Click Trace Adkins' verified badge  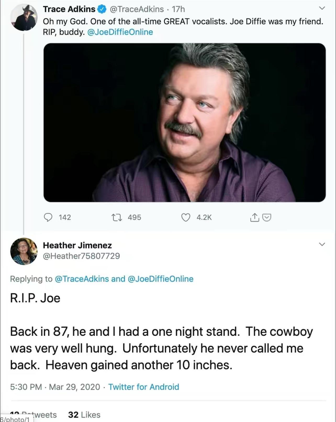pos(102,9)
